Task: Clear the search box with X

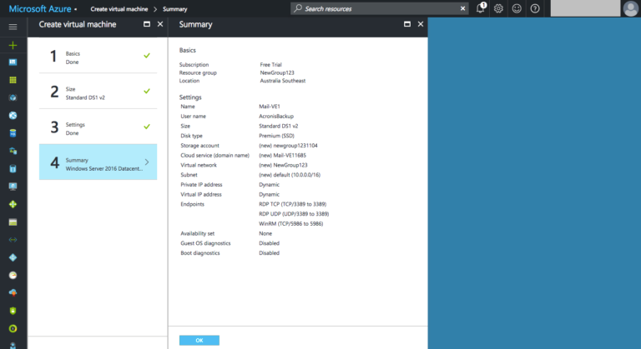Action: pos(462,8)
